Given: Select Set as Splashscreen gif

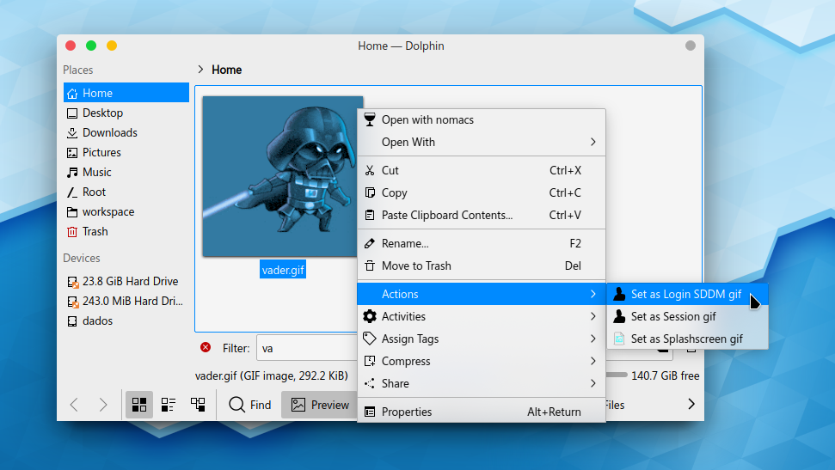Looking at the screenshot, I should tap(687, 339).
